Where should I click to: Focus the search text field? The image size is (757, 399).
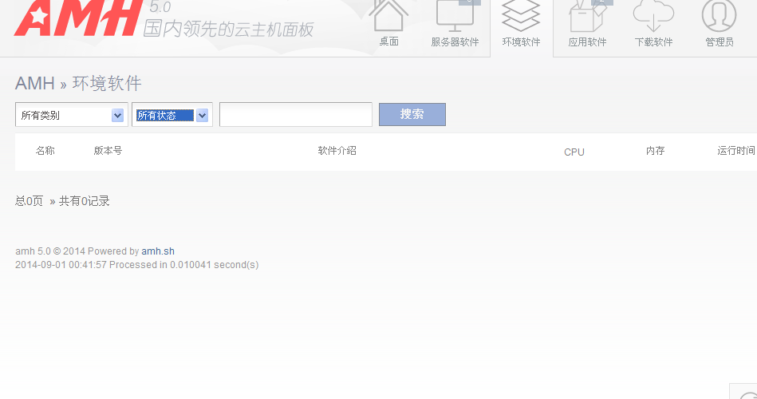(x=295, y=115)
